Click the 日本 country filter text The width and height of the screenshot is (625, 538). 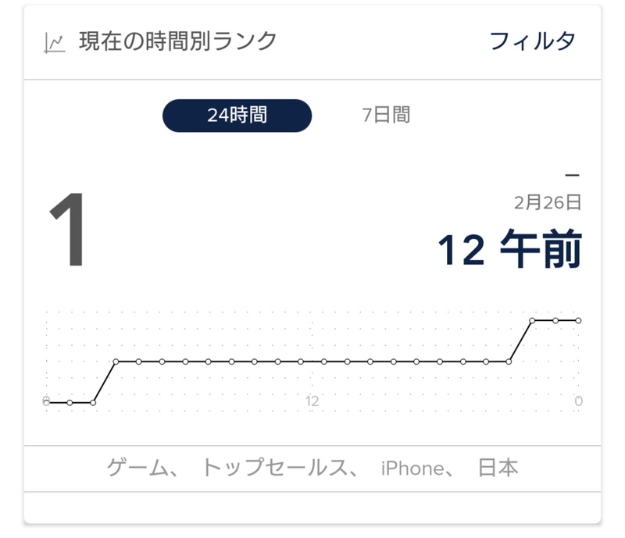click(498, 468)
